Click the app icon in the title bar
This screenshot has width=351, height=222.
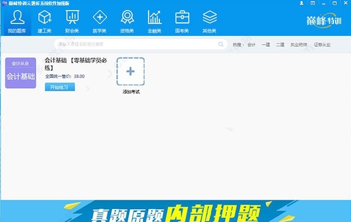5,3
